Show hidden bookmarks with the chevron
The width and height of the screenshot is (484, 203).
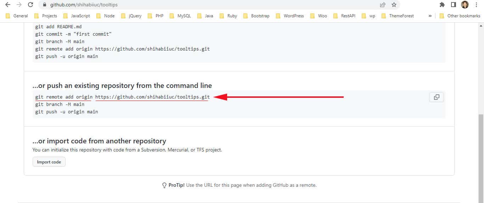coord(430,16)
